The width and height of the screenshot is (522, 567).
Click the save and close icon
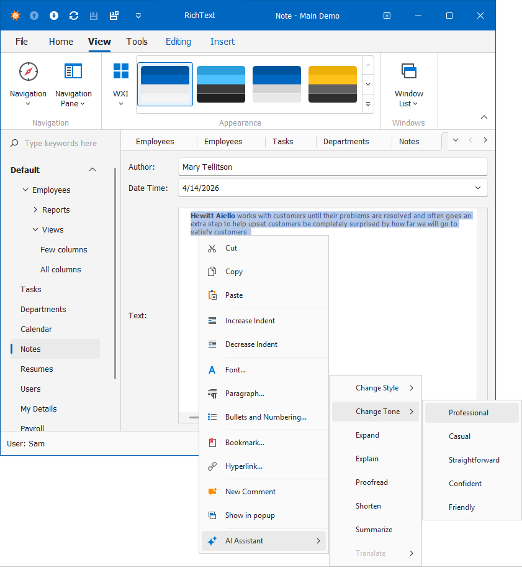coord(114,16)
